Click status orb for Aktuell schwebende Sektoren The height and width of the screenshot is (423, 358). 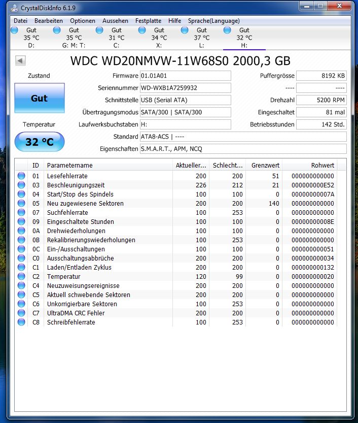click(21, 295)
